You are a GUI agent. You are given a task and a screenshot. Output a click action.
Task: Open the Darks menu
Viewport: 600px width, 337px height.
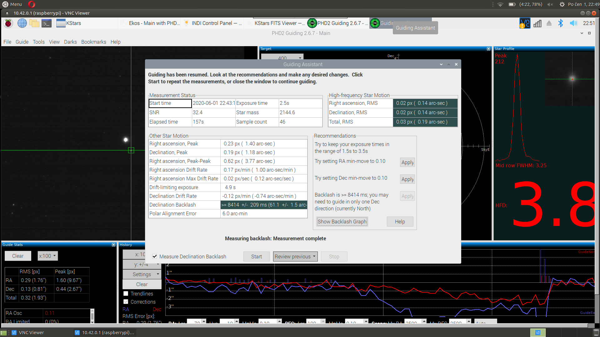pos(70,42)
